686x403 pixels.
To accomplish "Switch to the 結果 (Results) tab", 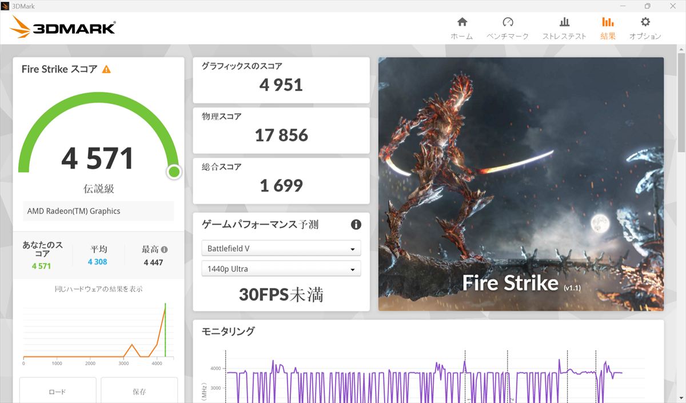I will point(608,28).
